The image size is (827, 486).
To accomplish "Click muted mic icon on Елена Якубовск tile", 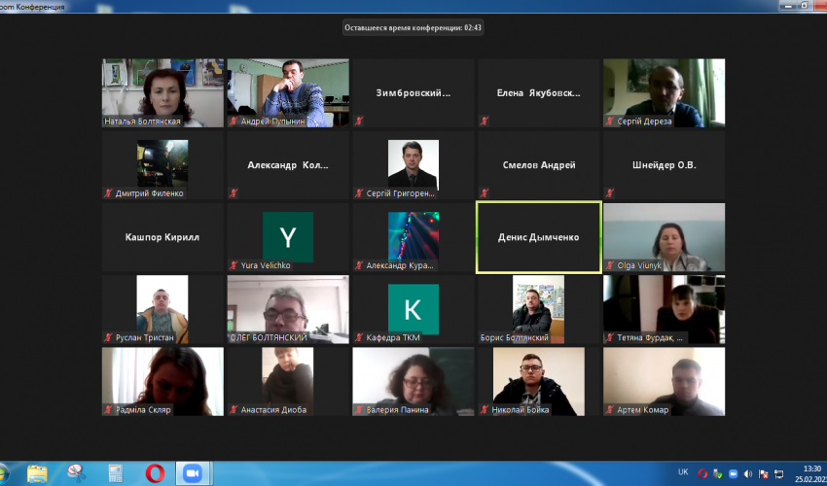I will tap(485, 121).
